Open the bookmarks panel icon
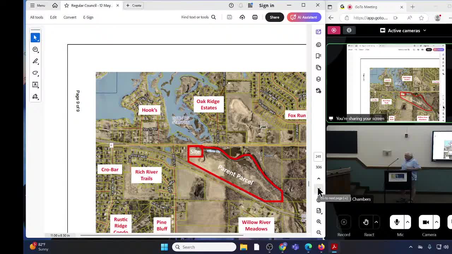 point(319,56)
